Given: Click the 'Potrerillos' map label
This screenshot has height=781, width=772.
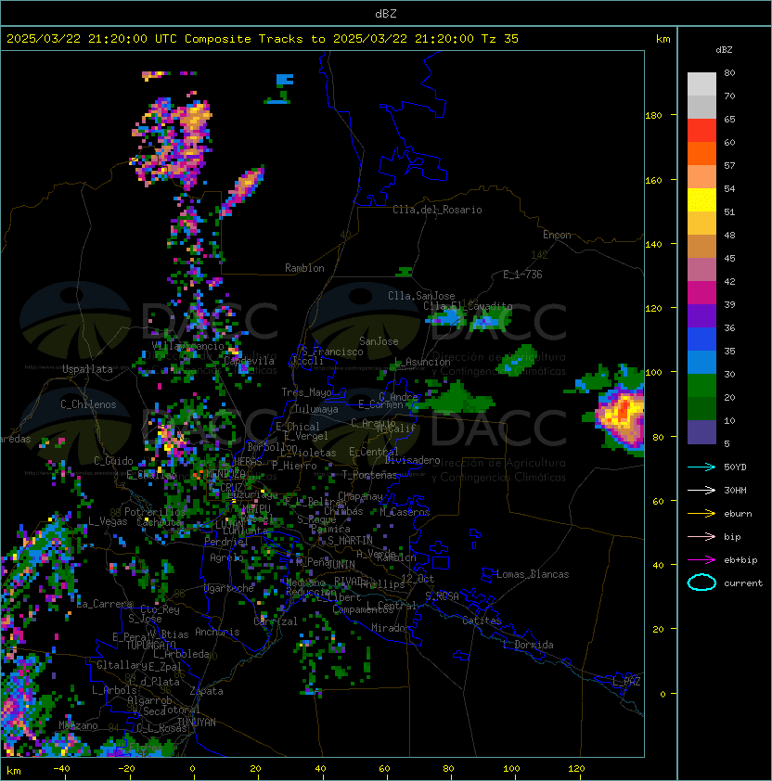Looking at the screenshot, I should [x=155, y=512].
